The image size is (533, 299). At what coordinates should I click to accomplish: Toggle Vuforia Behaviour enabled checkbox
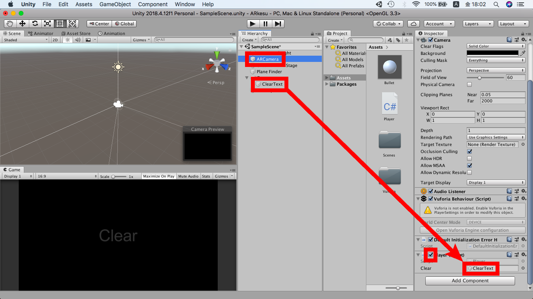click(431, 199)
